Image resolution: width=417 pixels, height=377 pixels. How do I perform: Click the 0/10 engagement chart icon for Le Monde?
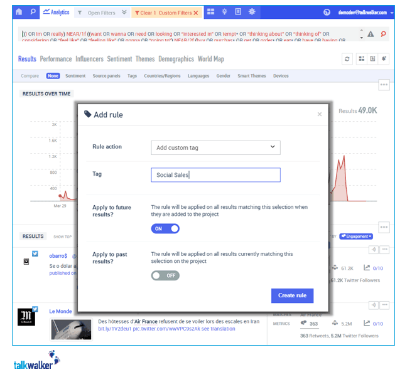(x=367, y=323)
